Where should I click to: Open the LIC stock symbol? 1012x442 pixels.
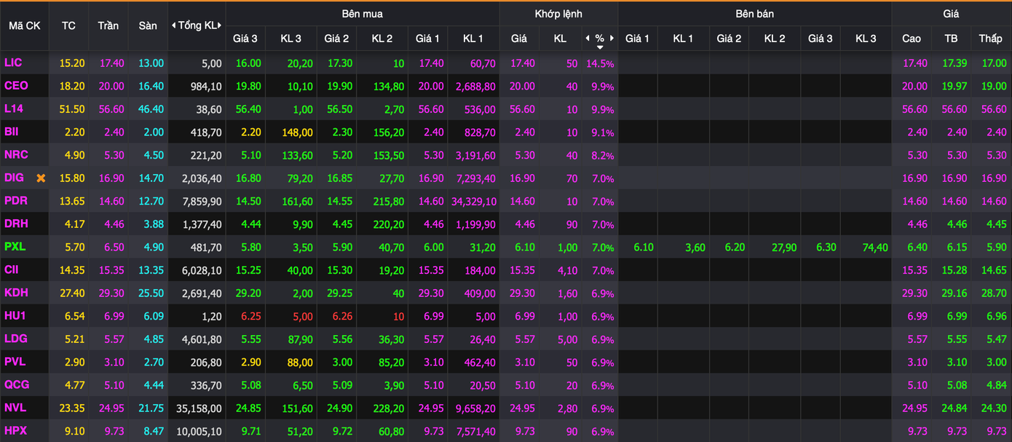[13, 63]
